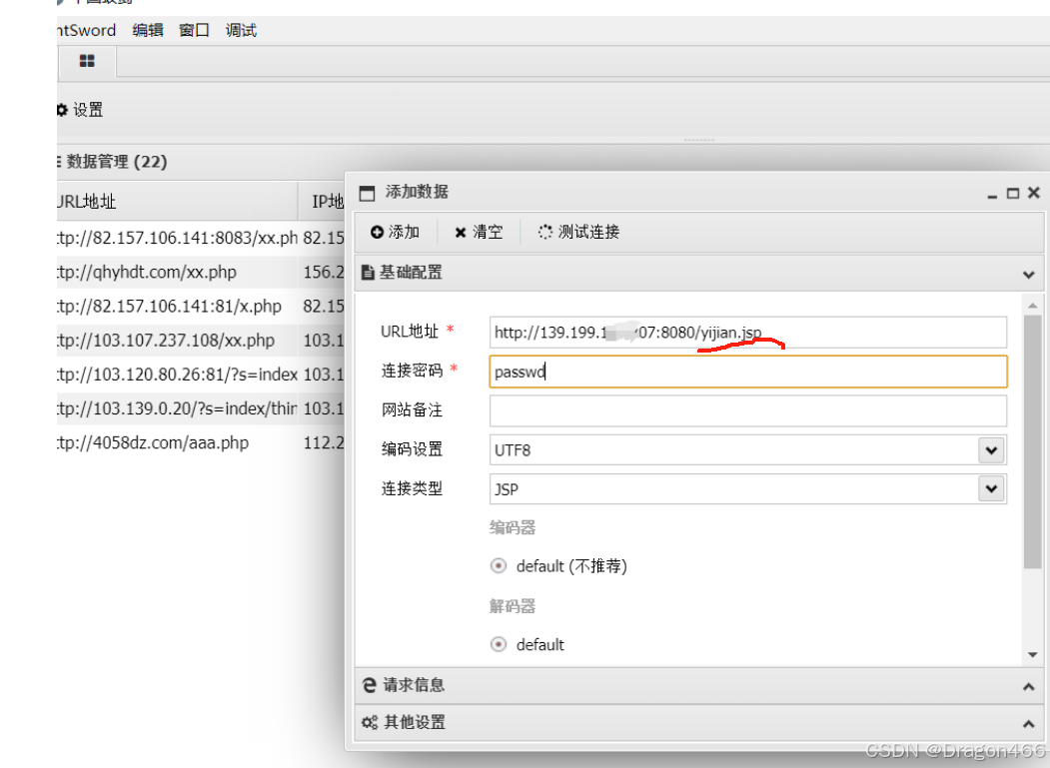Click the 基础配置 document icon
The width and height of the screenshot is (1050, 768).
point(368,273)
